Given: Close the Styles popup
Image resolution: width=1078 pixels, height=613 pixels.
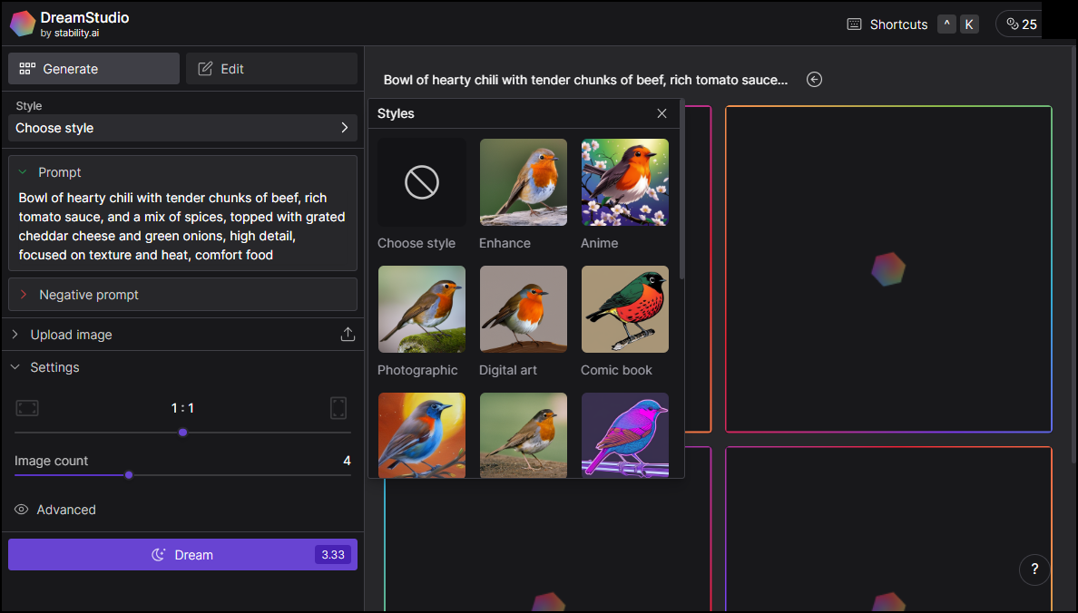Looking at the screenshot, I should pos(661,113).
